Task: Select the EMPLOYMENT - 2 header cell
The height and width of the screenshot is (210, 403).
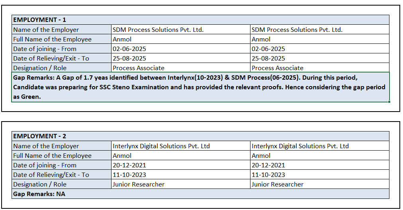Action: pos(200,136)
